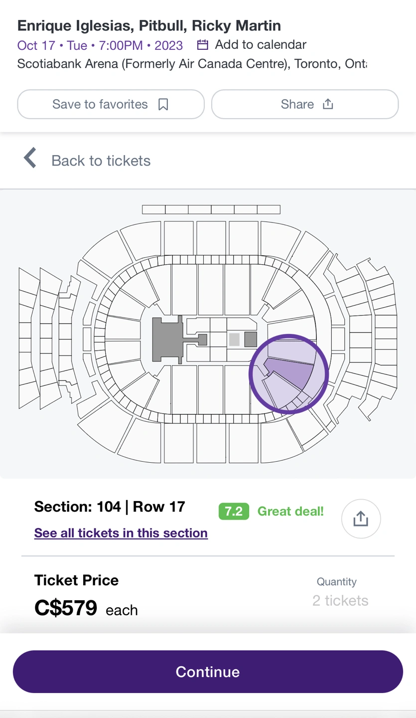Tap the Scotiabank Arena venue text
Viewport: 416px width, 718px height.
pyautogui.click(x=192, y=64)
